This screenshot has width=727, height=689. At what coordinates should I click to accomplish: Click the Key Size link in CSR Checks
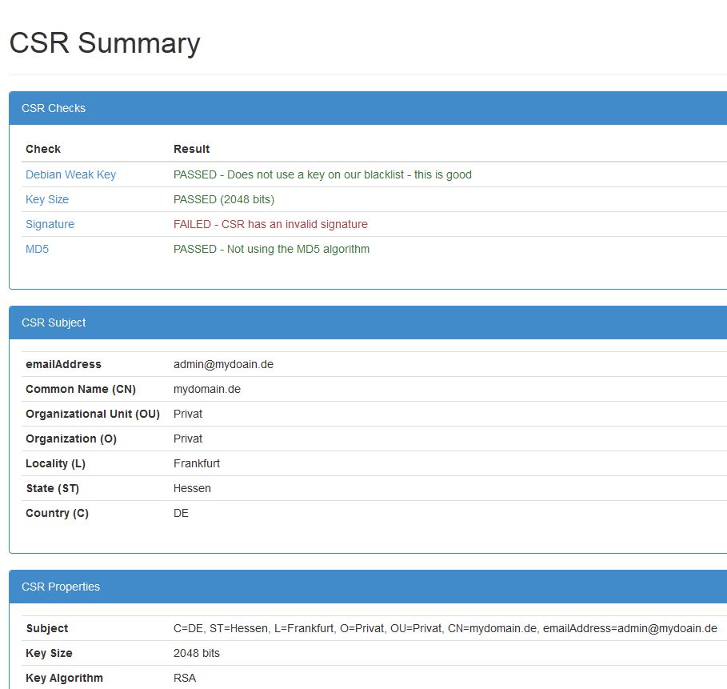[47, 199]
